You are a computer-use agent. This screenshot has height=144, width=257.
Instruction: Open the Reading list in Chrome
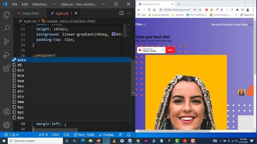pyautogui.click(x=247, y=15)
